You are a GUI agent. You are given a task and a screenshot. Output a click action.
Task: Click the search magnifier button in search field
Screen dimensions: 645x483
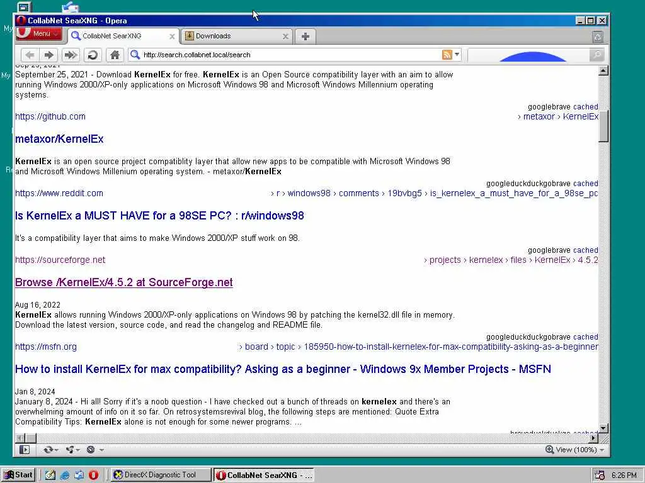click(x=596, y=55)
